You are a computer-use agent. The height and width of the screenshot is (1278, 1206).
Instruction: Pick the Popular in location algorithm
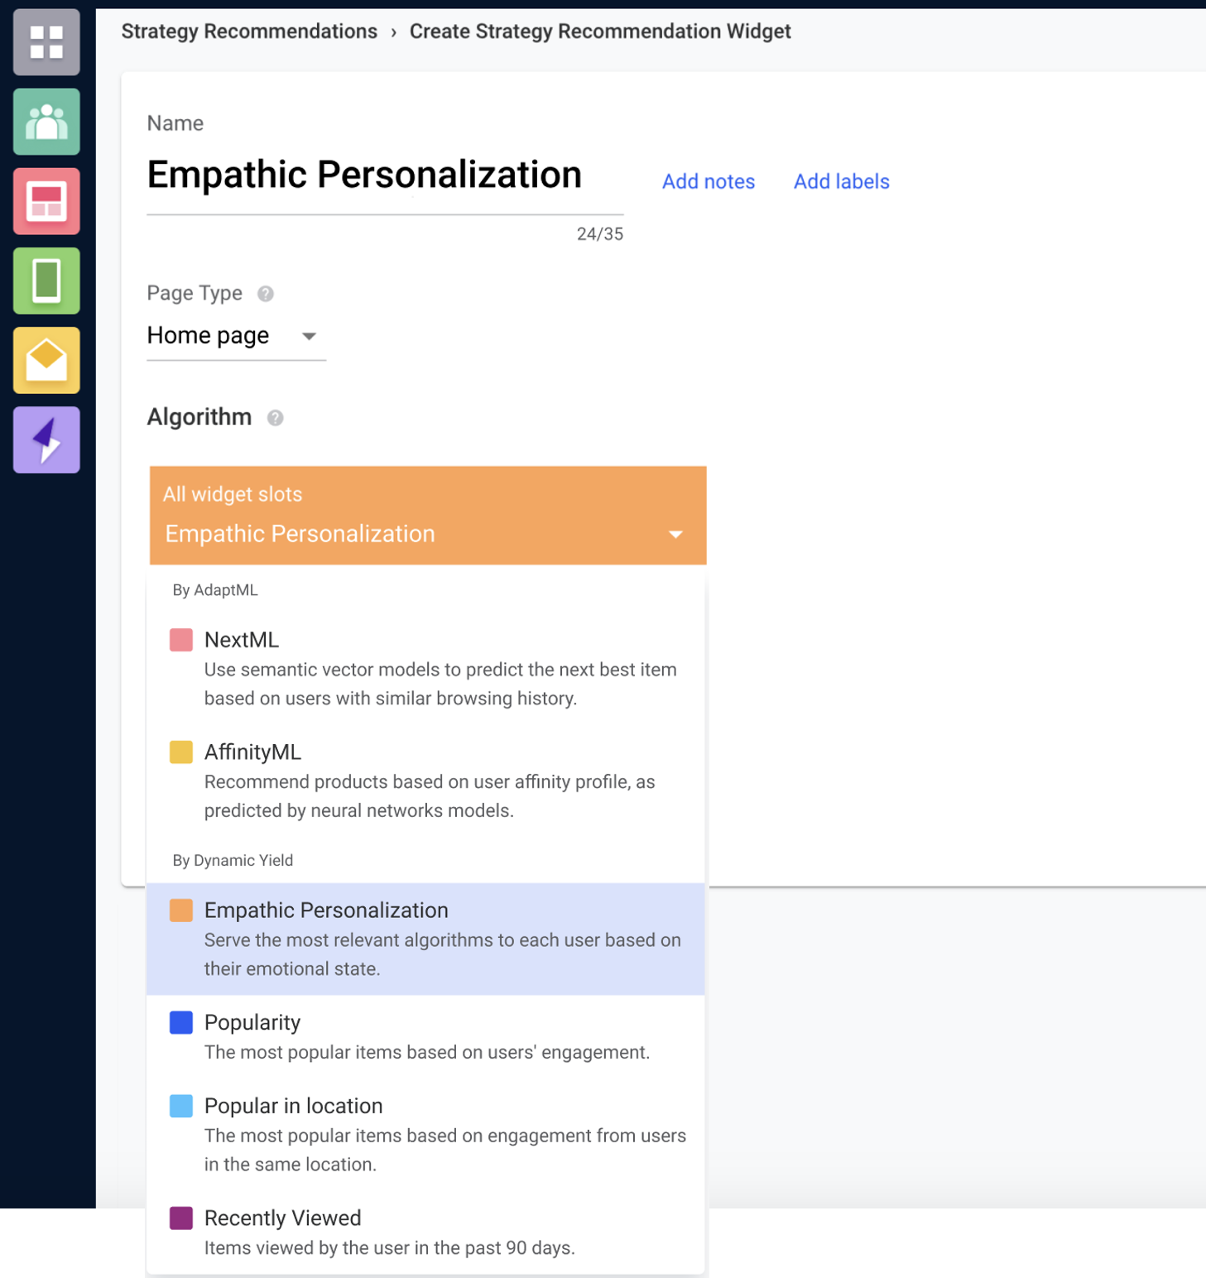[425, 1134]
